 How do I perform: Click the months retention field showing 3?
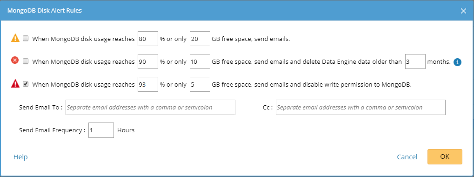click(x=415, y=61)
